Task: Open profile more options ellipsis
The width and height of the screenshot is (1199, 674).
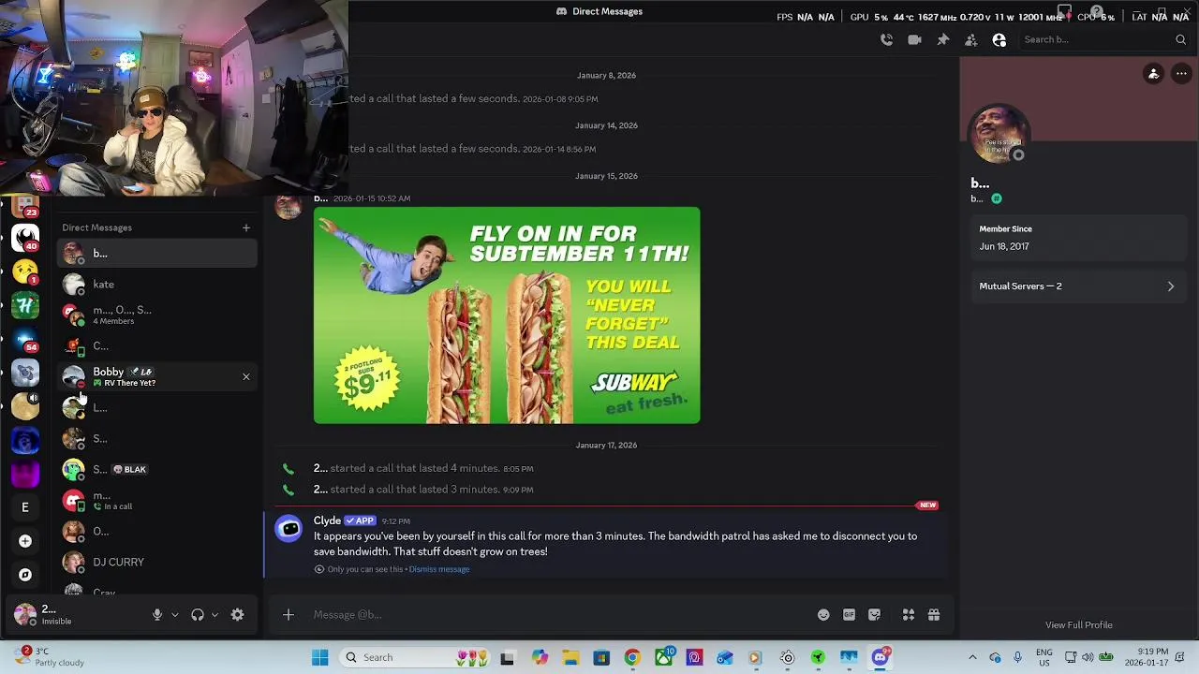Action: pyautogui.click(x=1181, y=74)
